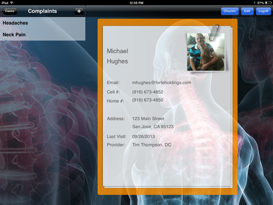Click provider name Tim Thompson, DC

(152, 145)
